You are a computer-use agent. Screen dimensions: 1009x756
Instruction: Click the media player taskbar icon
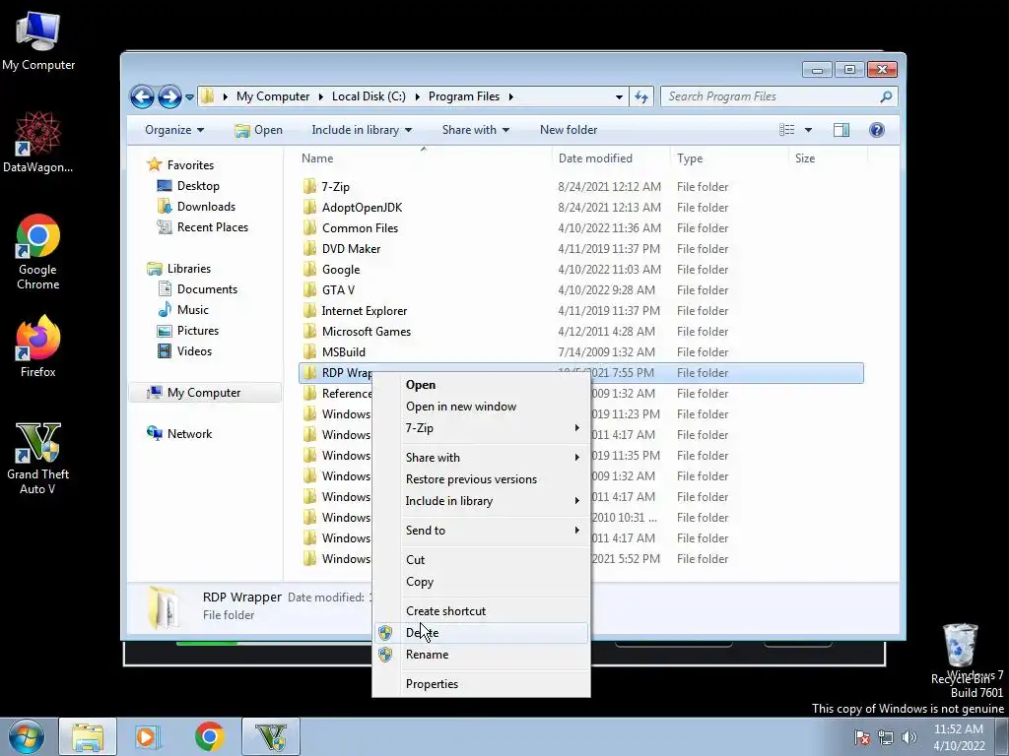146,736
